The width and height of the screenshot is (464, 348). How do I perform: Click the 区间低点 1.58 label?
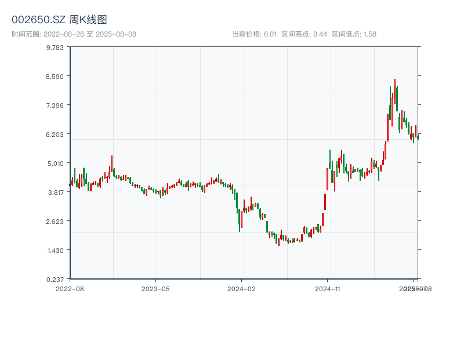pyautogui.click(x=354, y=34)
